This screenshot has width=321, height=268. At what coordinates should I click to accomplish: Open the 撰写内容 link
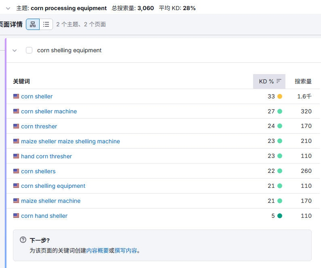[126, 251]
